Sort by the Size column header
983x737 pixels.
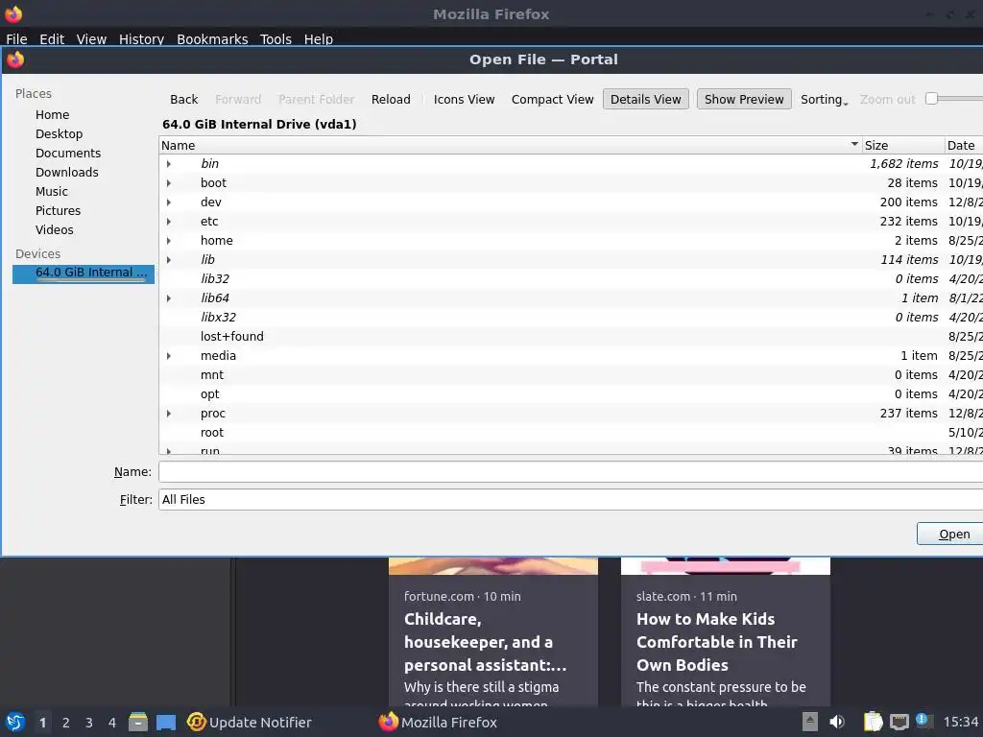[902, 146]
